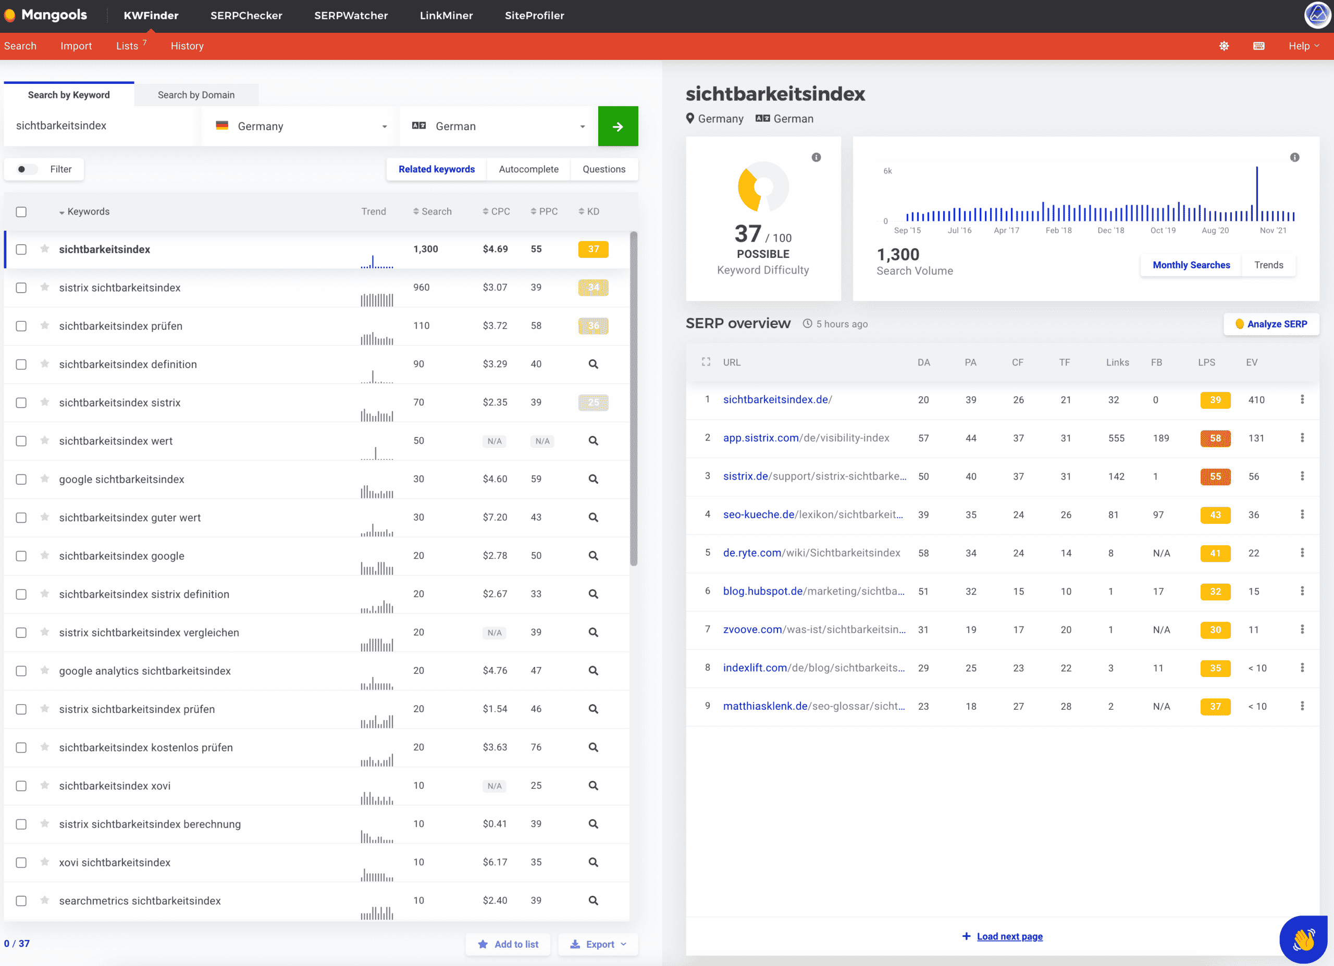Click LPS badge 58 for app.sistrix.com
This screenshot has width=1334, height=966.
(1215, 438)
